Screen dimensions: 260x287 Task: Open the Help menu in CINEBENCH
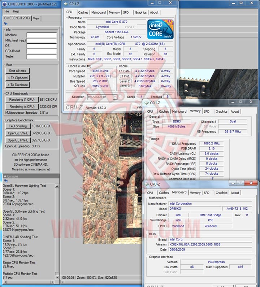[16, 11]
